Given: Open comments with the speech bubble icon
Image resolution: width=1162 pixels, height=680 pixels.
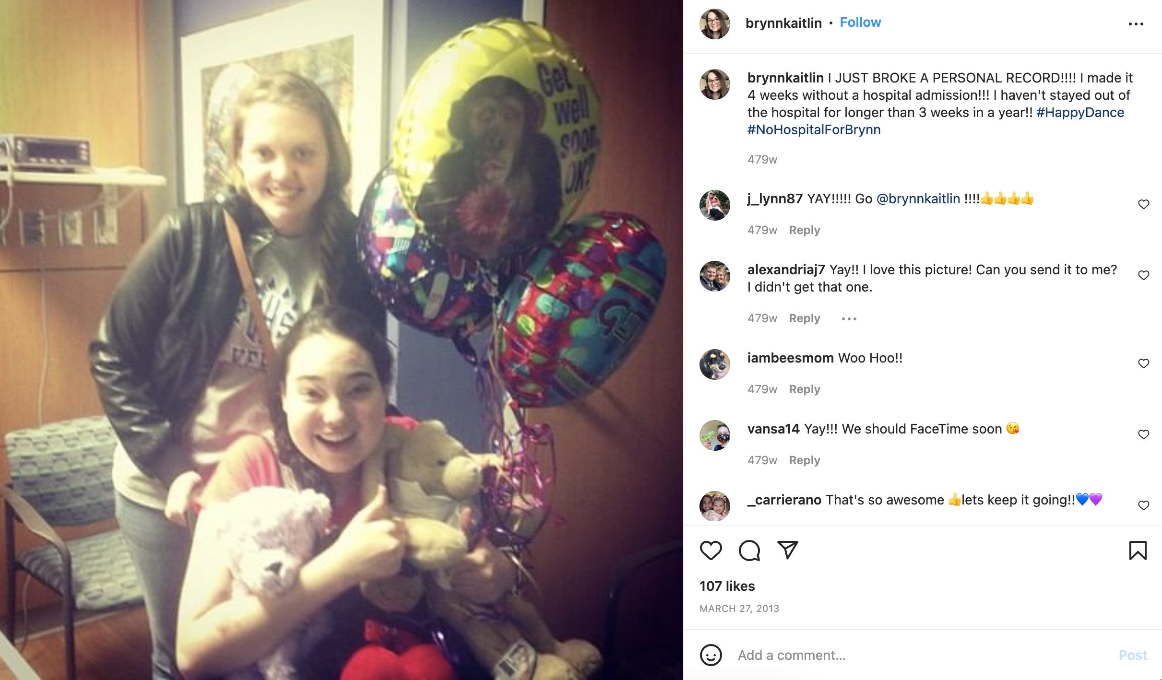Looking at the screenshot, I should tap(749, 551).
